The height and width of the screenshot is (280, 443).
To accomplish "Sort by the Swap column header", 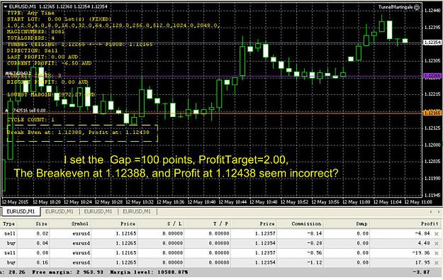I will [x=361, y=224].
